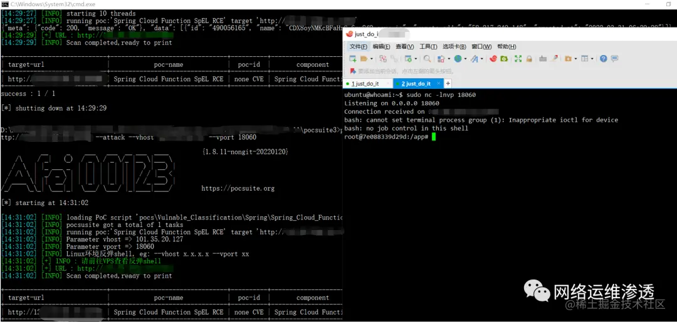Click the Xshell logo in the title bar

point(349,34)
